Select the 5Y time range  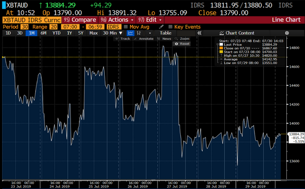click(x=81, y=33)
